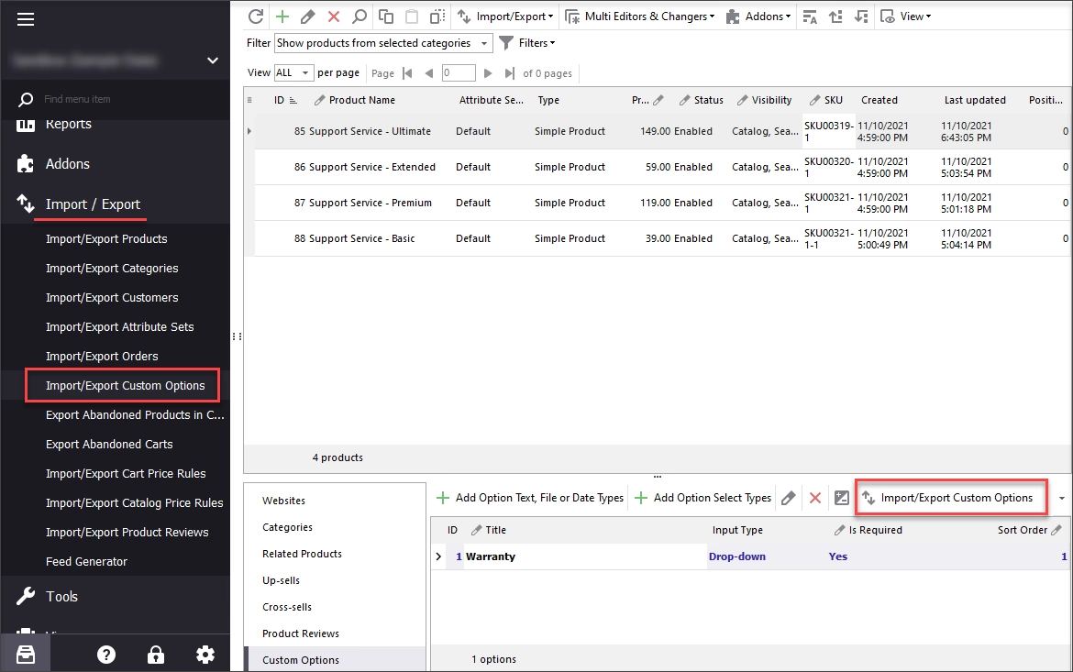
Task: Delete product with top toolbar red X
Action: (334, 17)
